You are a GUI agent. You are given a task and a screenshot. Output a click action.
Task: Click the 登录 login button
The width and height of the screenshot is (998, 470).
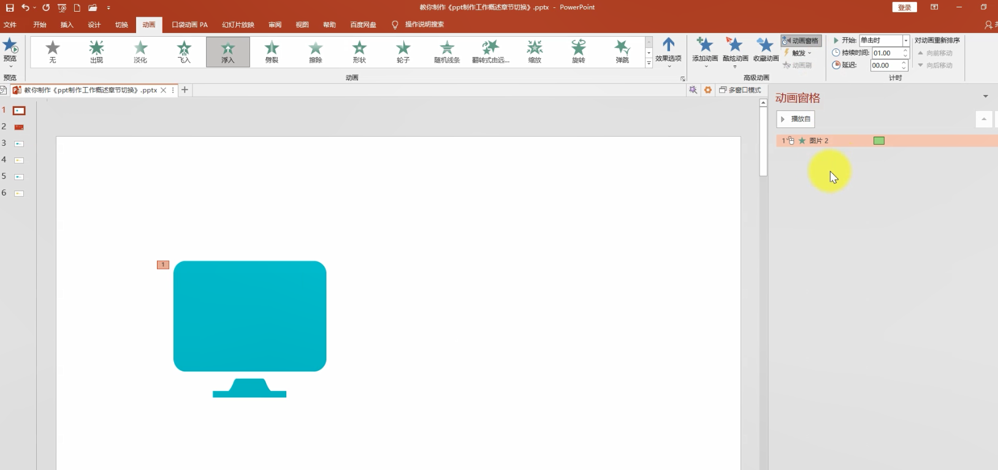(904, 7)
